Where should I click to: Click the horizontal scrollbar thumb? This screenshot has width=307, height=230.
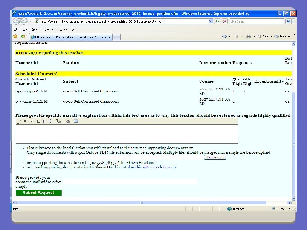click(x=142, y=203)
